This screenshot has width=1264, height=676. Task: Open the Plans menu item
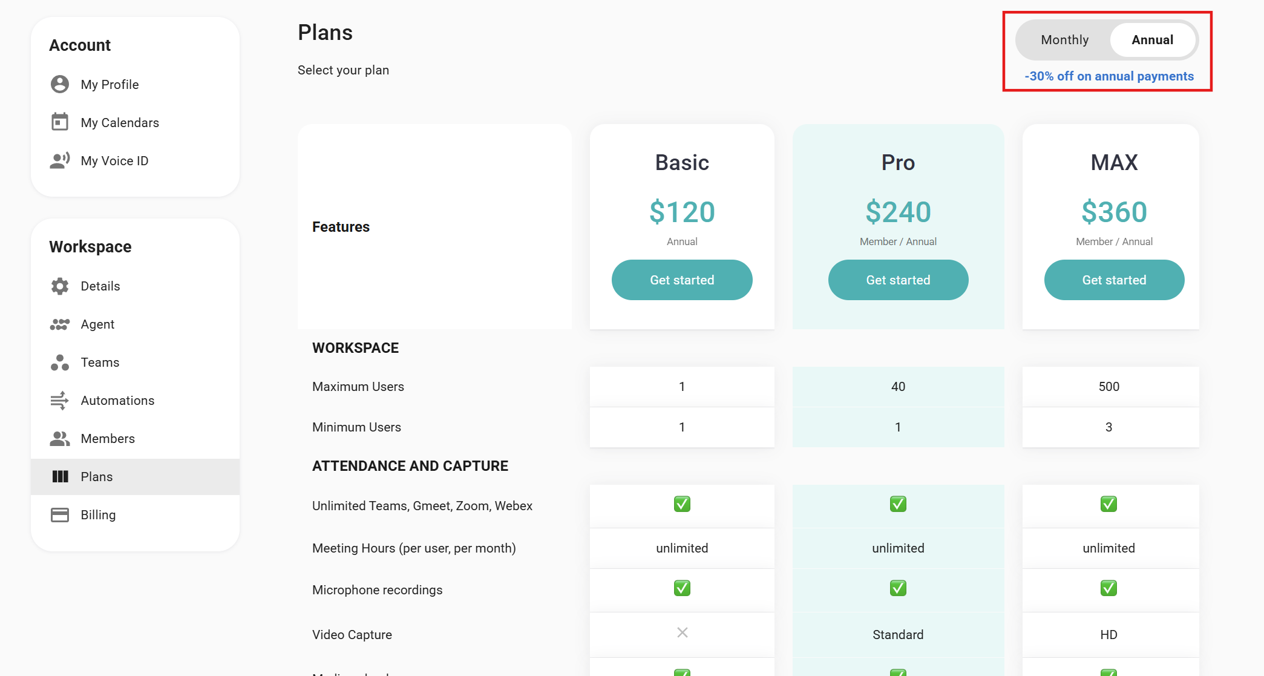(x=97, y=477)
